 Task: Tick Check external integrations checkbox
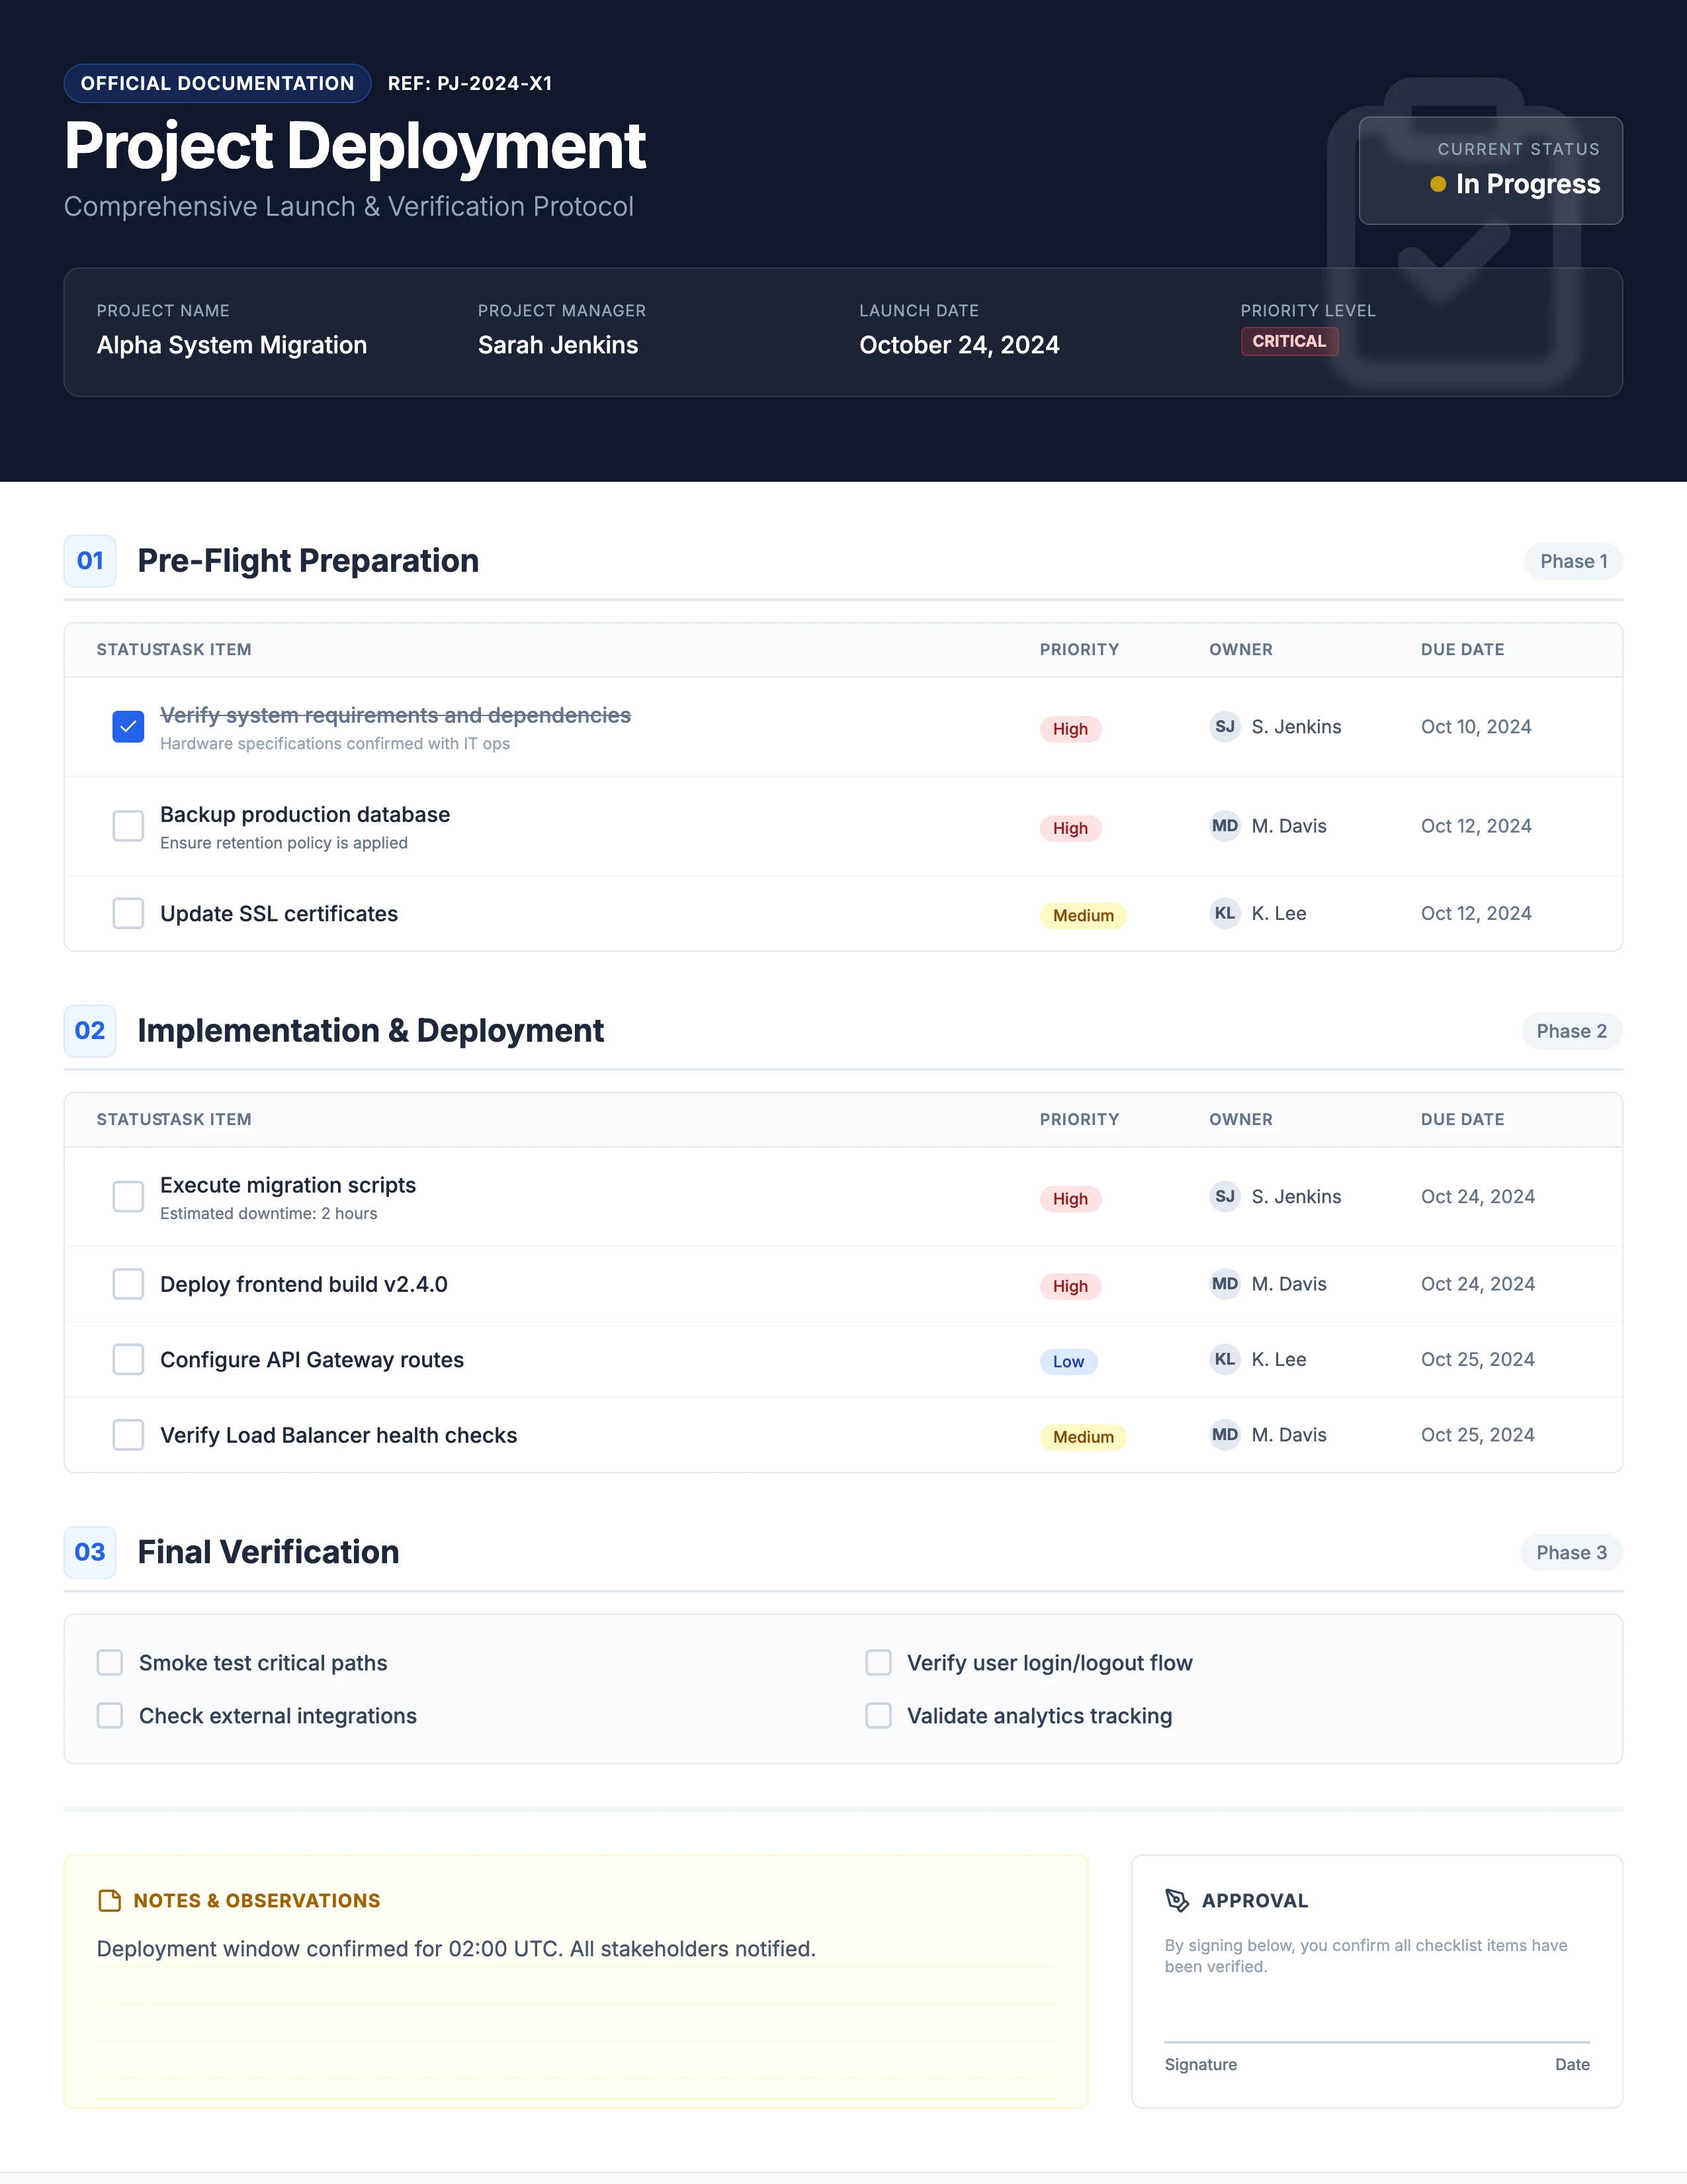110,1716
